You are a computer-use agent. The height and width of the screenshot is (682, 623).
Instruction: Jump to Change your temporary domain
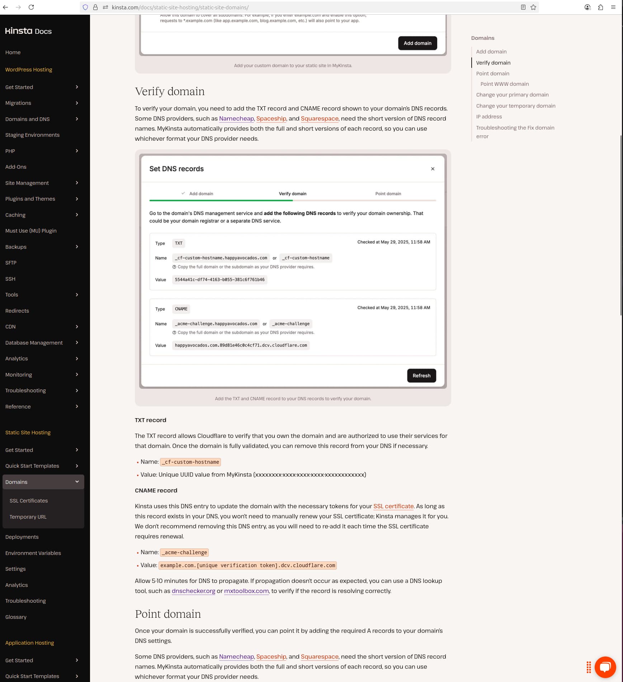coord(516,106)
